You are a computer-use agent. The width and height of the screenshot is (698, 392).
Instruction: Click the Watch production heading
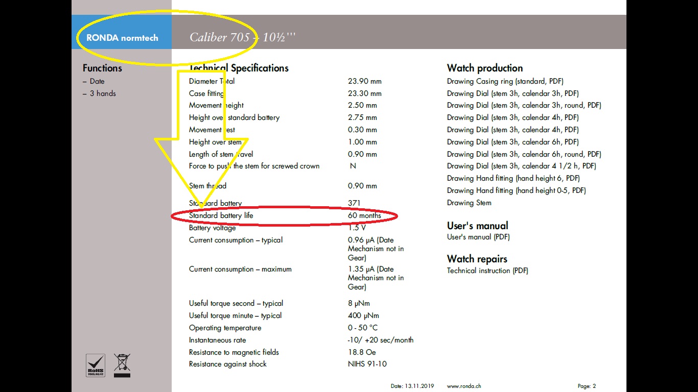point(485,68)
